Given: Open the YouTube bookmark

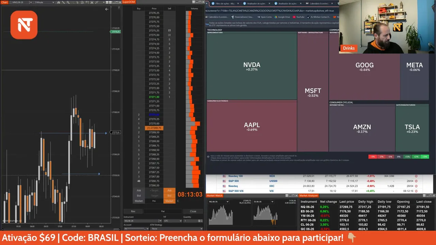Looking at the screenshot, I should [x=299, y=17].
